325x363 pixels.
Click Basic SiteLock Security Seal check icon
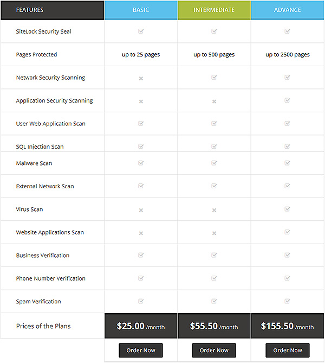coord(141,31)
